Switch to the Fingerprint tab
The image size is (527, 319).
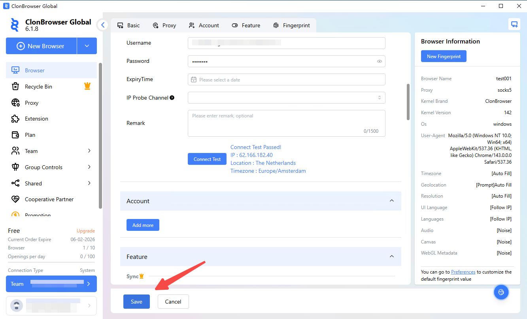click(291, 25)
